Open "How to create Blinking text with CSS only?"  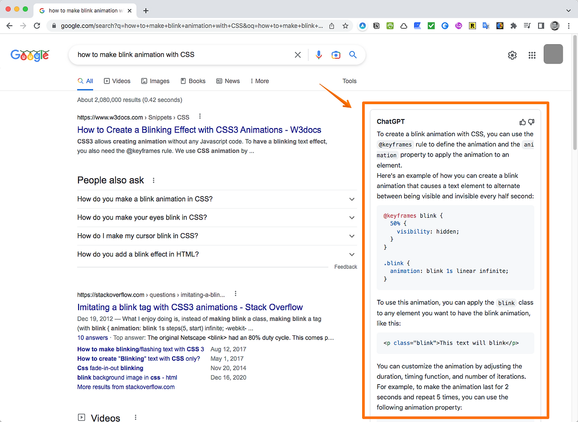(x=139, y=358)
